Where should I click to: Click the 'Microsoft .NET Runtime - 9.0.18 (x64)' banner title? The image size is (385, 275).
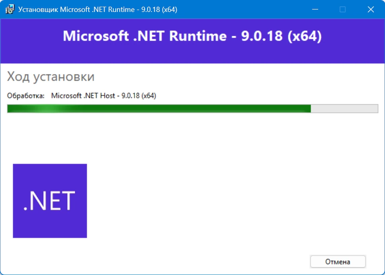point(192,36)
